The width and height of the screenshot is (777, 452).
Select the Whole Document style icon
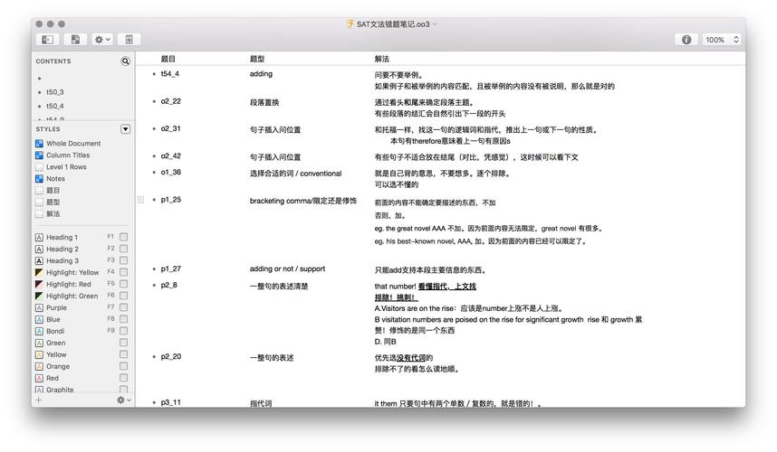point(39,144)
